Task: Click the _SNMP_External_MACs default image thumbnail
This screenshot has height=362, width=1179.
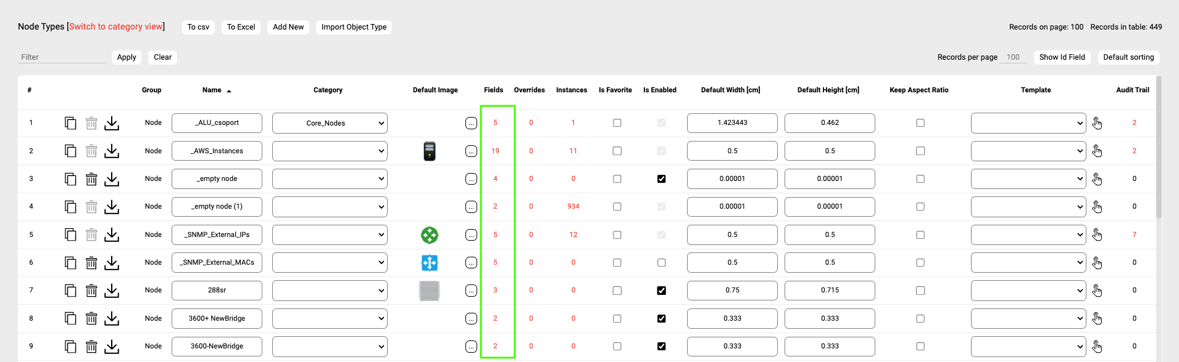Action: 430,263
